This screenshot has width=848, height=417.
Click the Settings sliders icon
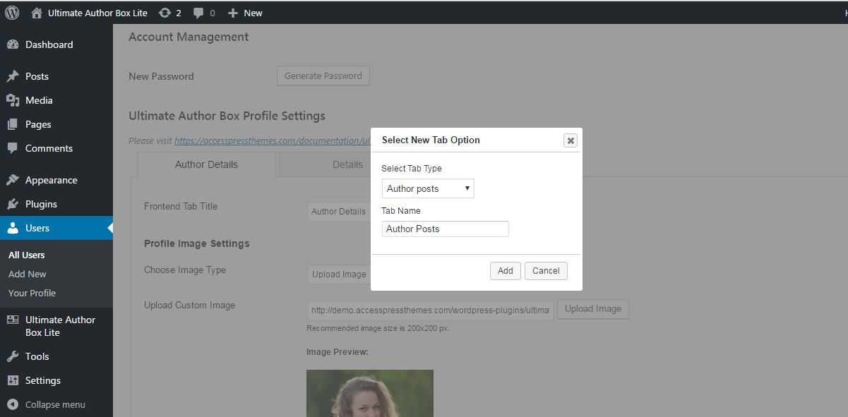[13, 380]
